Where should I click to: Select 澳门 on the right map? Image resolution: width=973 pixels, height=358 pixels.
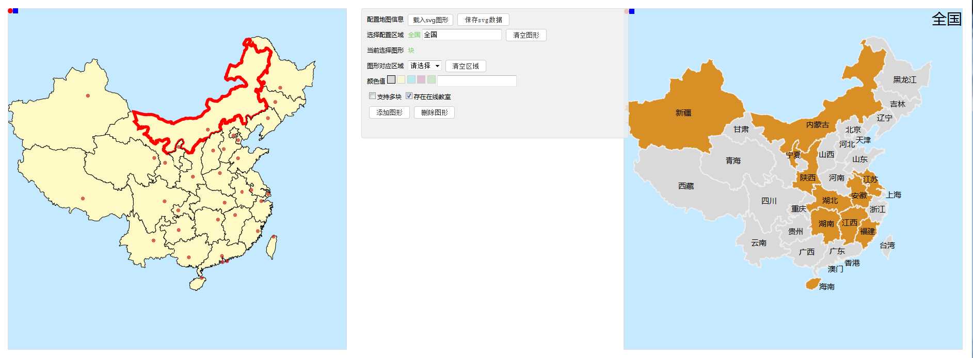pyautogui.click(x=835, y=269)
